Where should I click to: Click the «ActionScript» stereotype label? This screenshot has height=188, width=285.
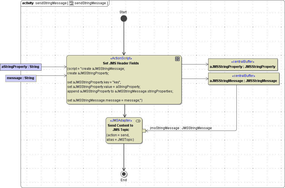click(x=121, y=59)
